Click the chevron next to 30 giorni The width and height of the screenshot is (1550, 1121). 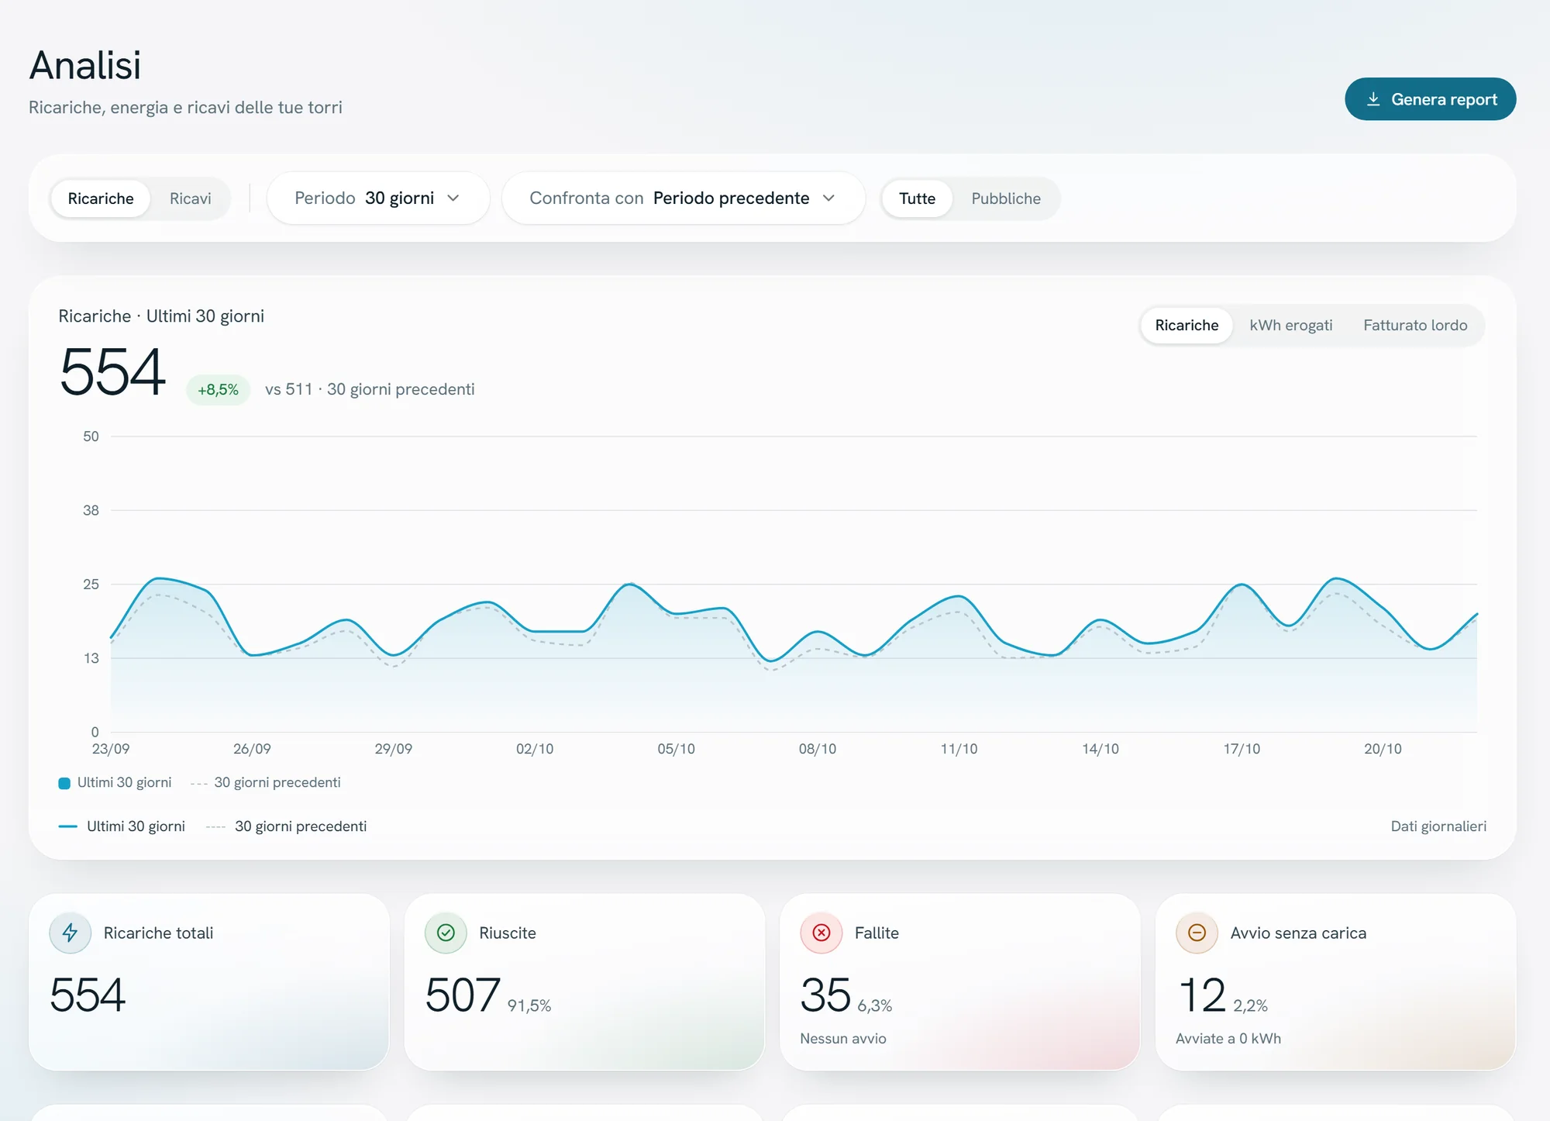point(453,198)
